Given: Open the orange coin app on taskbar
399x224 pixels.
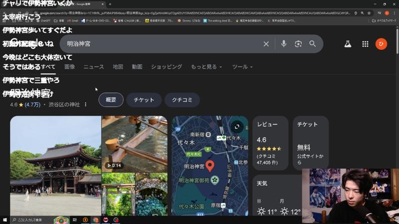Looking at the screenshot, I should tap(85, 220).
